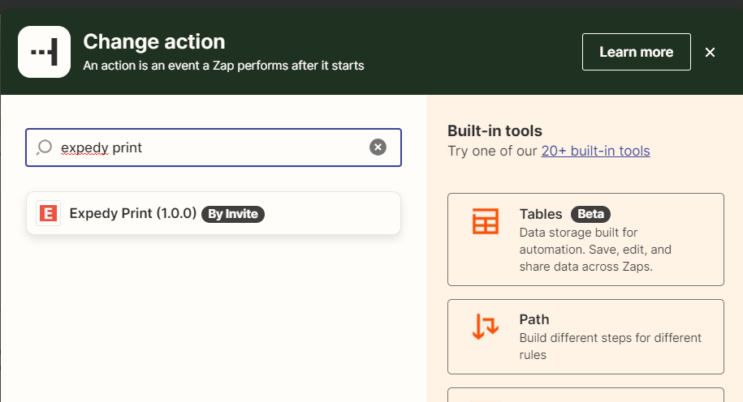Click Build different steps description text

click(x=611, y=346)
